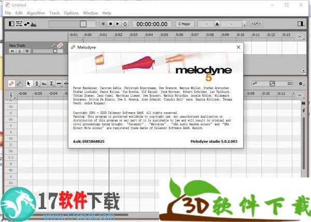This screenshot has width=311, height=222.
Task: Open the Help menu
Action: coord(107,13)
